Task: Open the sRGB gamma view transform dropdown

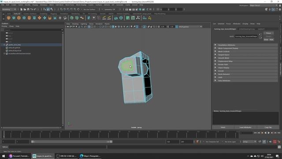Action: [x=190, y=26]
